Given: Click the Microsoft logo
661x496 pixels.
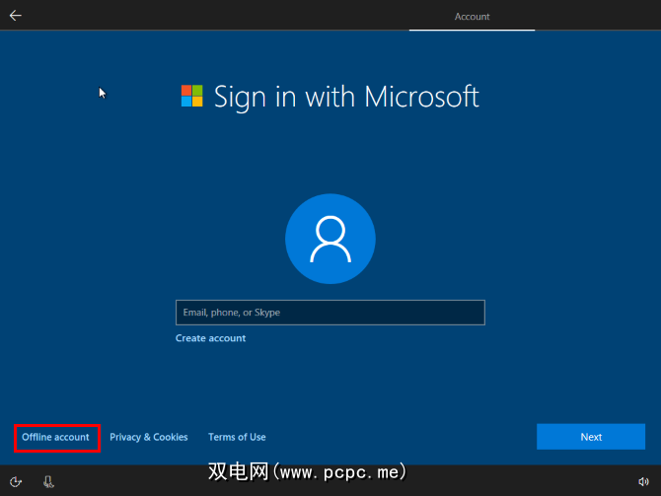Looking at the screenshot, I should 191,96.
